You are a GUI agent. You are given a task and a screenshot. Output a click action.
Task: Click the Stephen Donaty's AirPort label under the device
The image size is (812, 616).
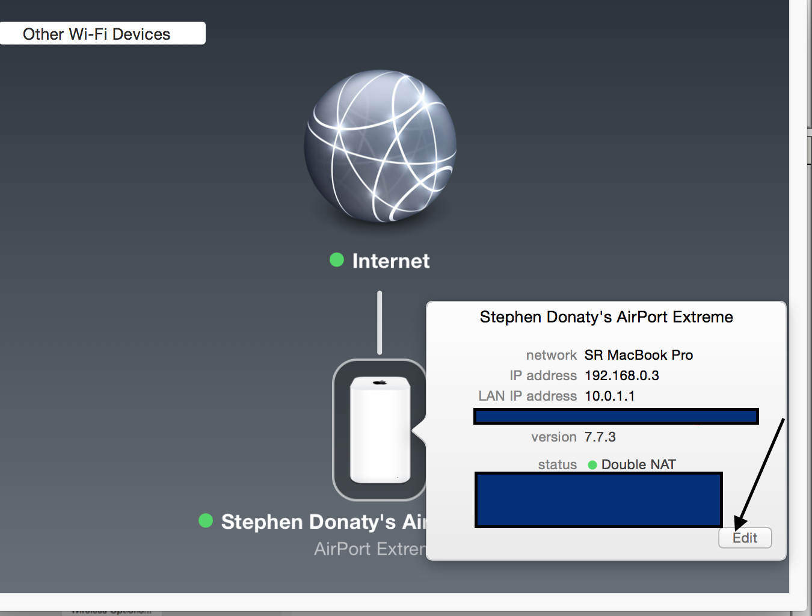click(x=324, y=522)
